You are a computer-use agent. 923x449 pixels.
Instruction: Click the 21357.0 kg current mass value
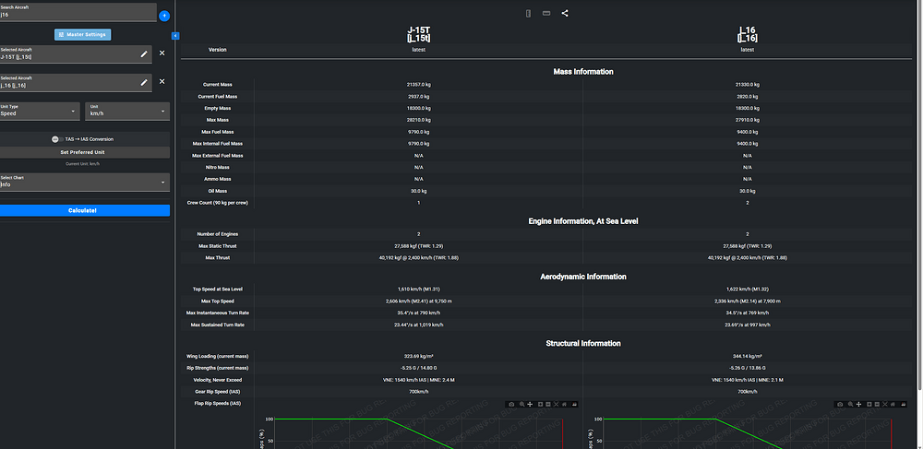tap(418, 85)
